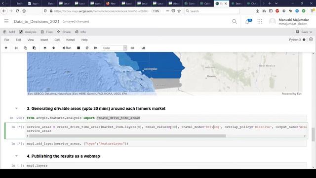Share the notebook

click(x=64, y=32)
